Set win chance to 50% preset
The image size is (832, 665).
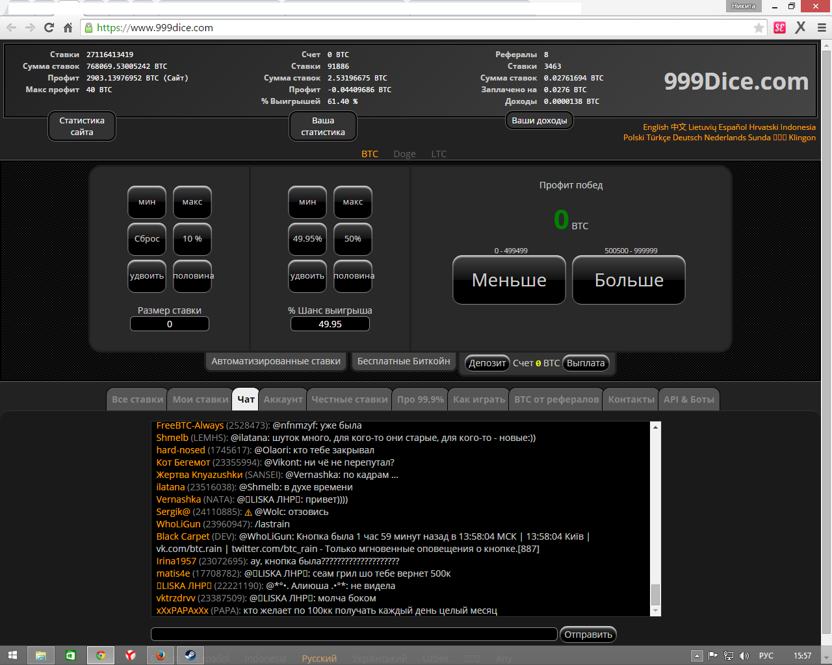pyautogui.click(x=353, y=239)
